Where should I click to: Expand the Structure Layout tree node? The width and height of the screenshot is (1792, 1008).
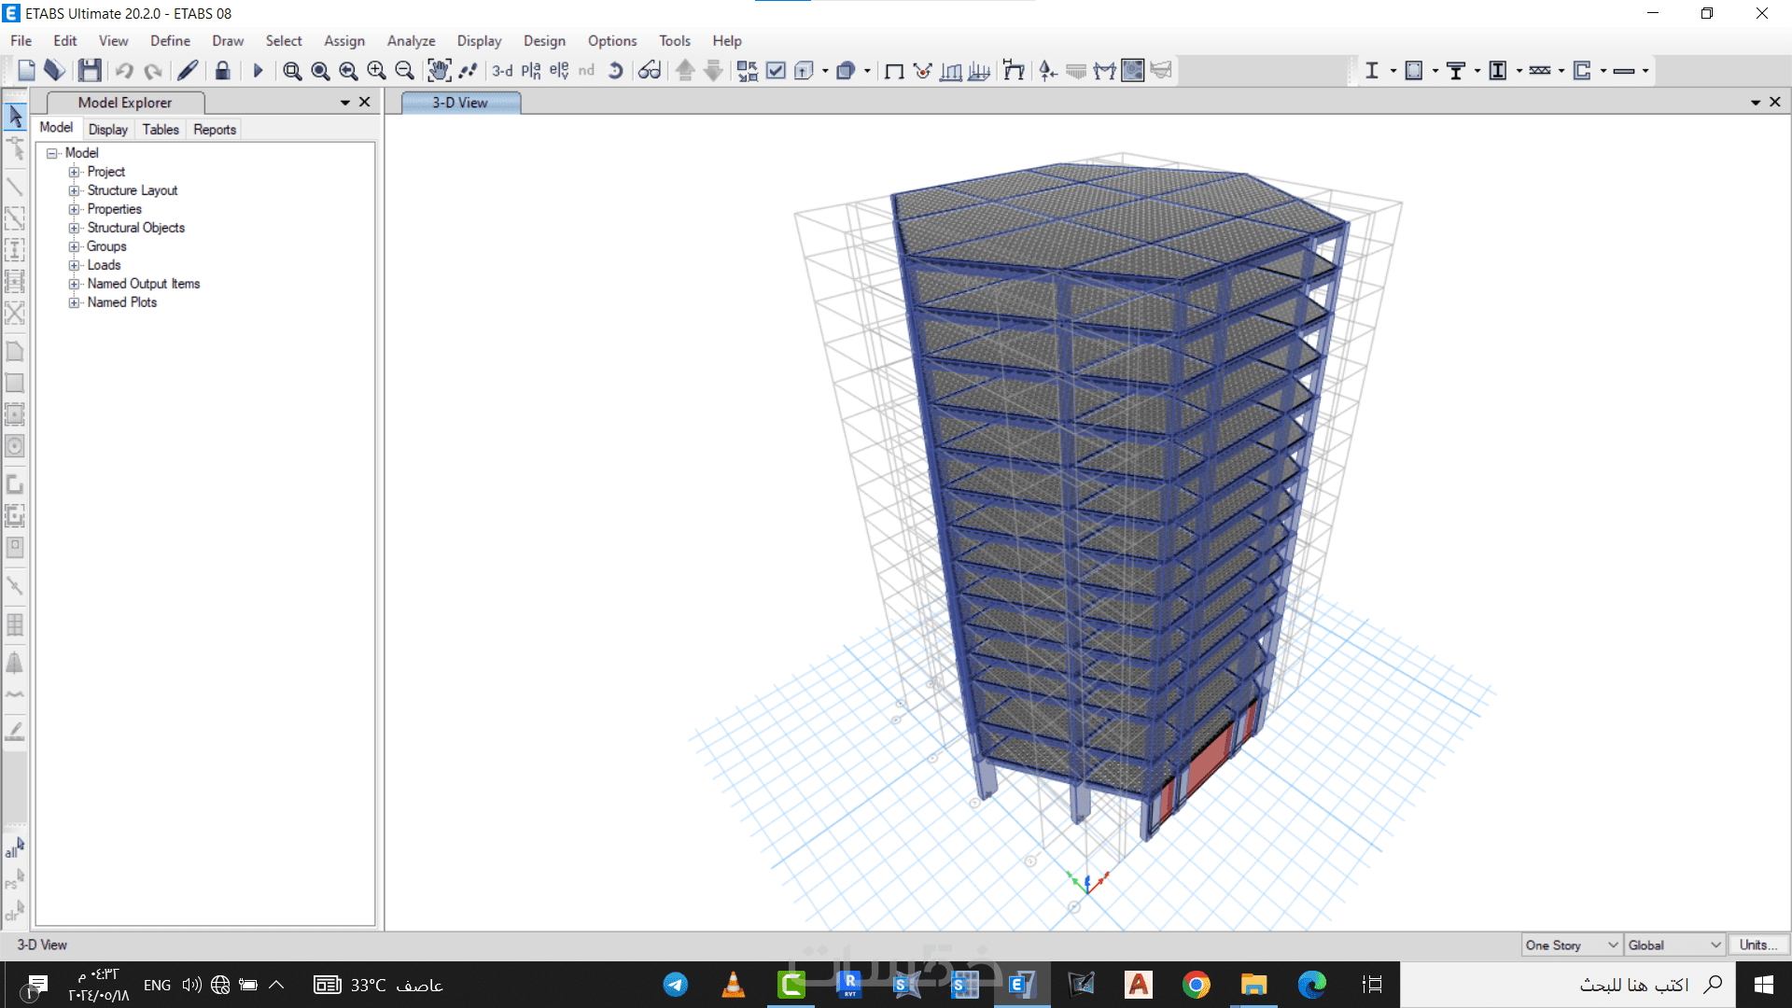[x=74, y=190]
